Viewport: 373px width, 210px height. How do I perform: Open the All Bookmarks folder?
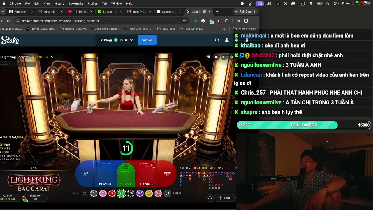(244, 29)
